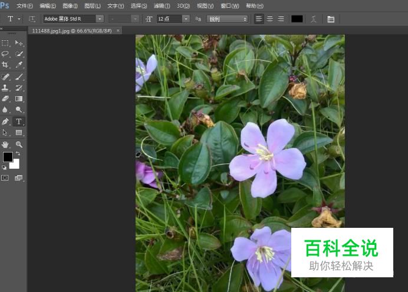Set the black foreground color swatch
The image size is (408, 292).
coord(8,157)
